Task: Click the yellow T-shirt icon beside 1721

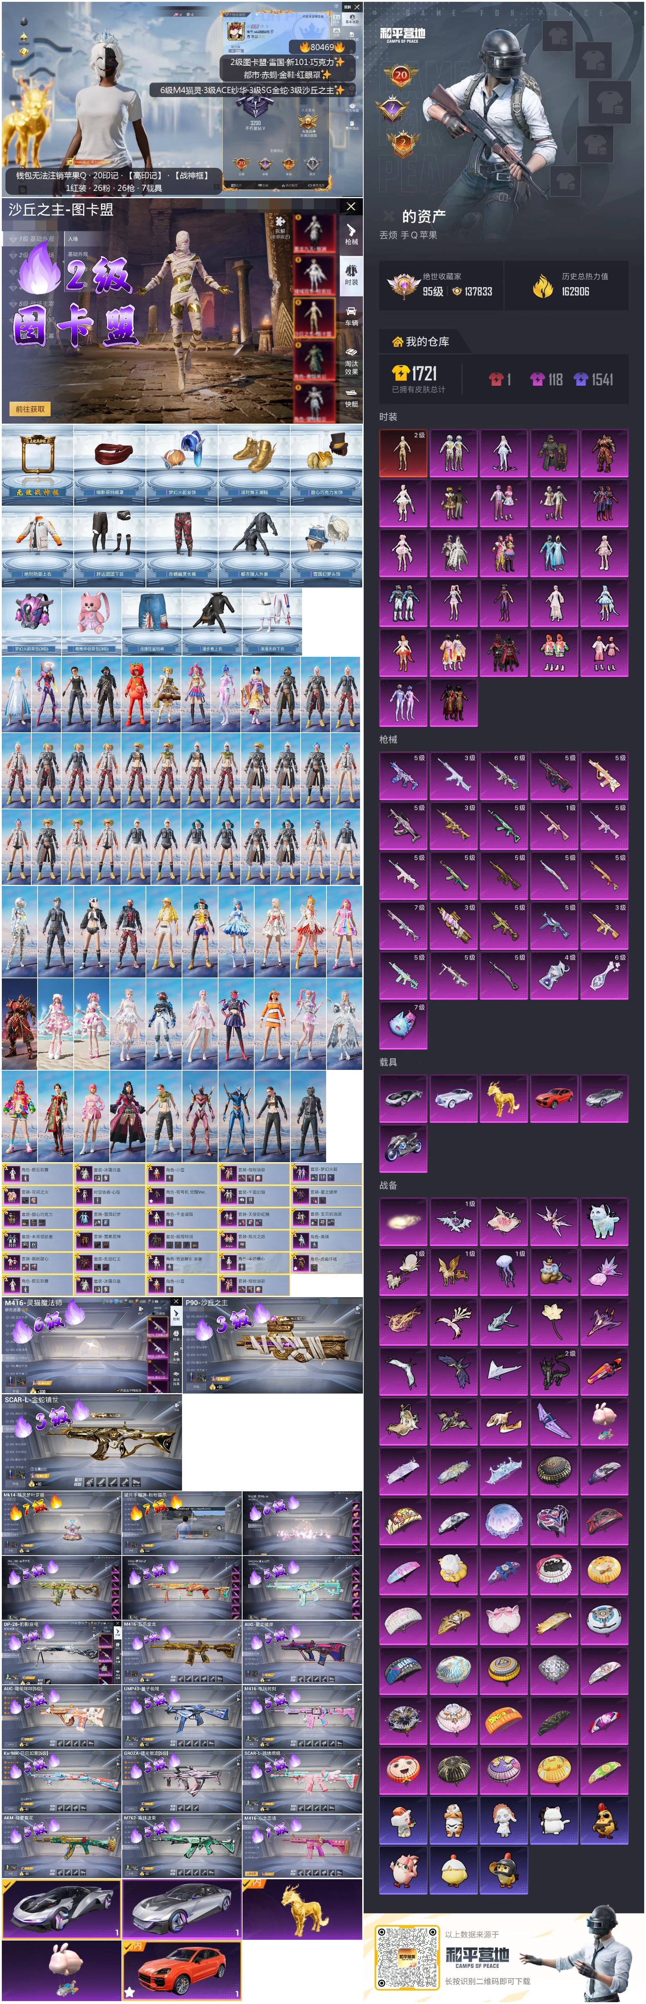Action: click(401, 373)
